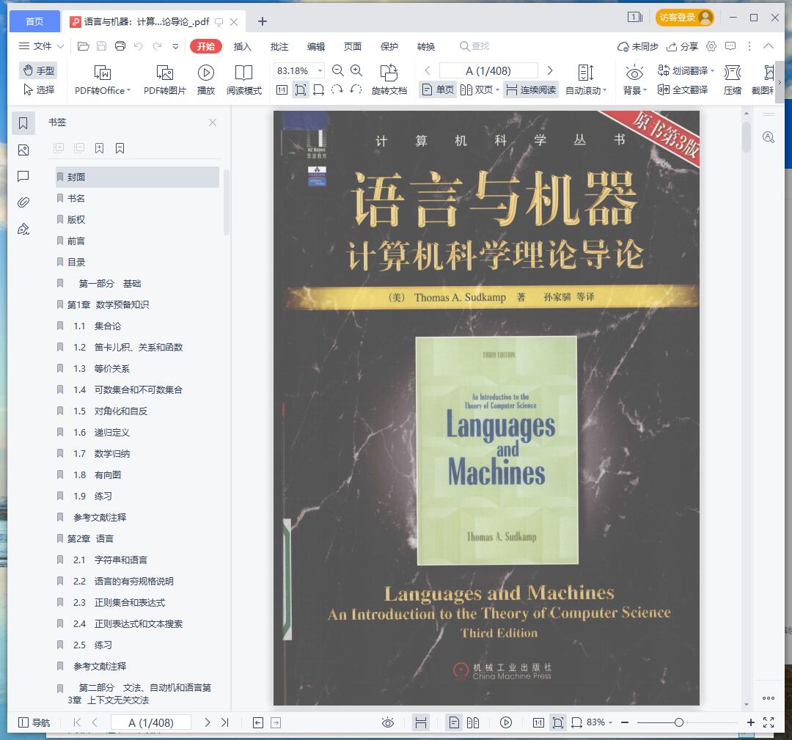Switch to 保护 ribbon tab

389,46
